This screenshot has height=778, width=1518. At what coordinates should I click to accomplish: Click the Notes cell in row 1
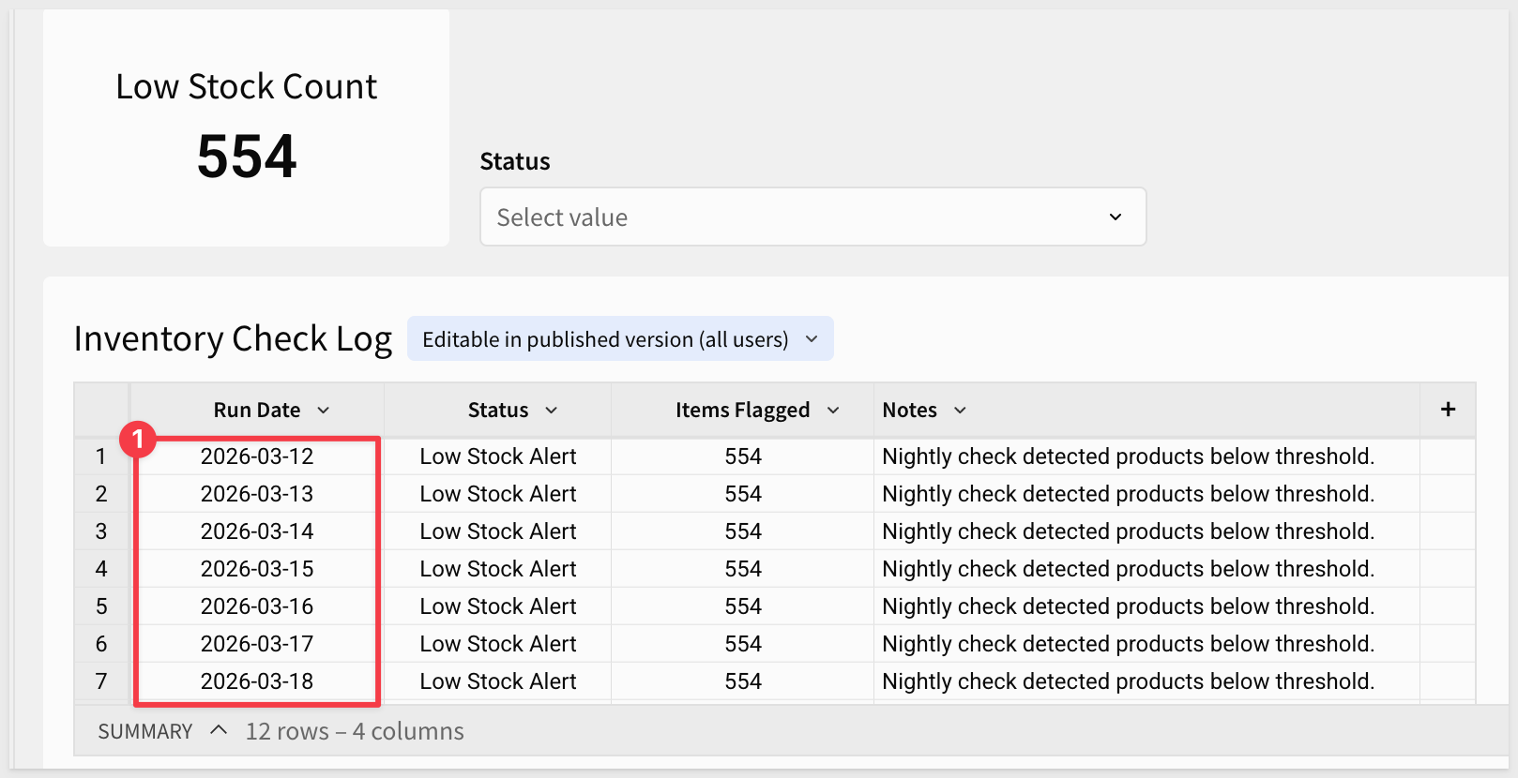(1128, 456)
